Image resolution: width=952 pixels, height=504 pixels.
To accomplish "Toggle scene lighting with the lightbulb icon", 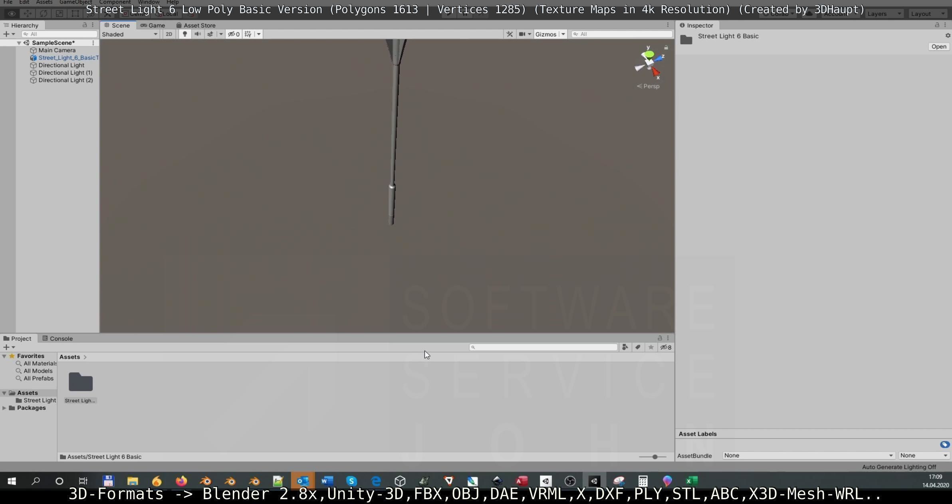I will pos(184,34).
